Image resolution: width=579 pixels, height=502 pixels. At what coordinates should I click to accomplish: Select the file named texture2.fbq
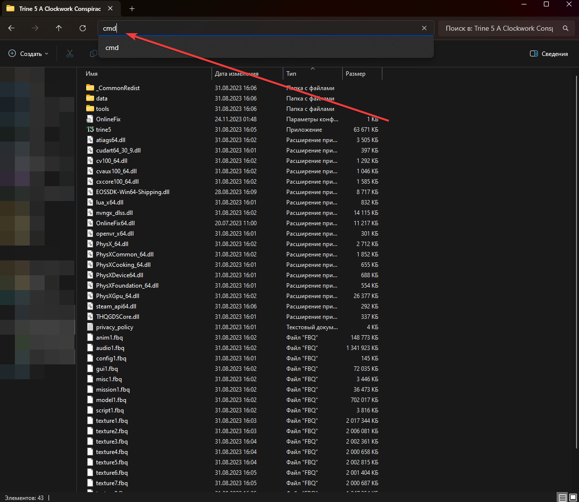(112, 431)
